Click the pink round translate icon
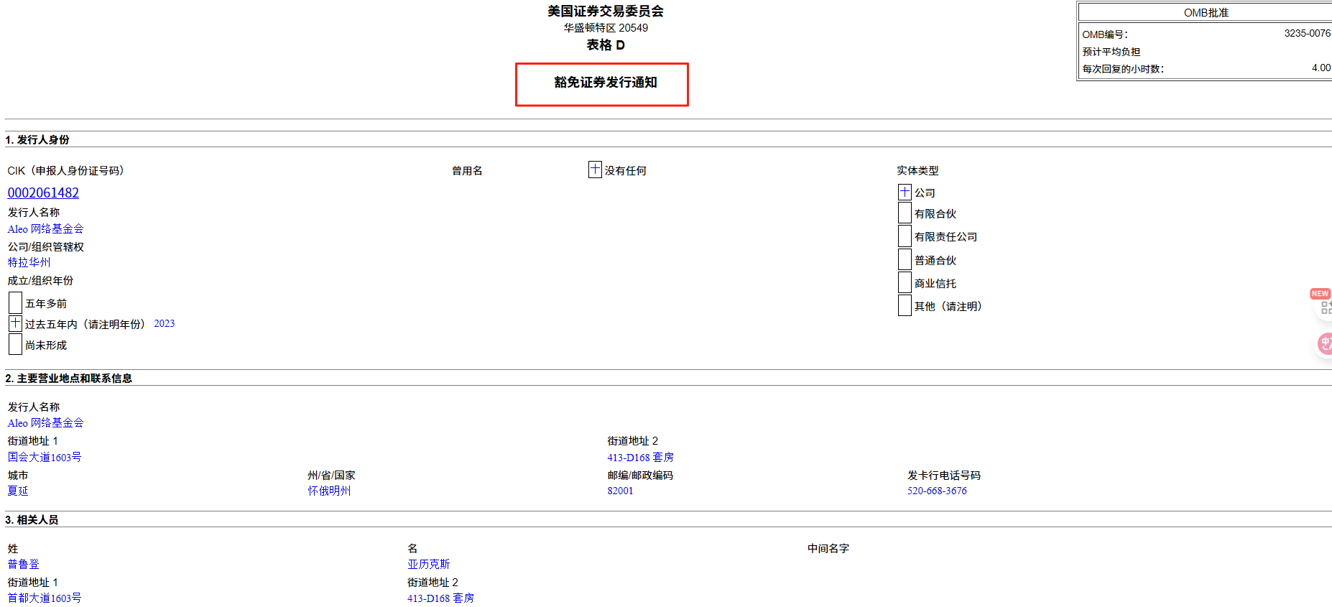Viewport: 1332px width, 607px height. (1325, 344)
